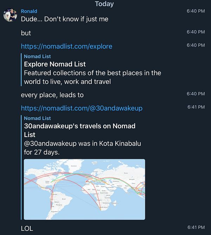Open the nomadlist.com/@30andawakeup link
The width and height of the screenshot is (211, 235).
(82, 108)
